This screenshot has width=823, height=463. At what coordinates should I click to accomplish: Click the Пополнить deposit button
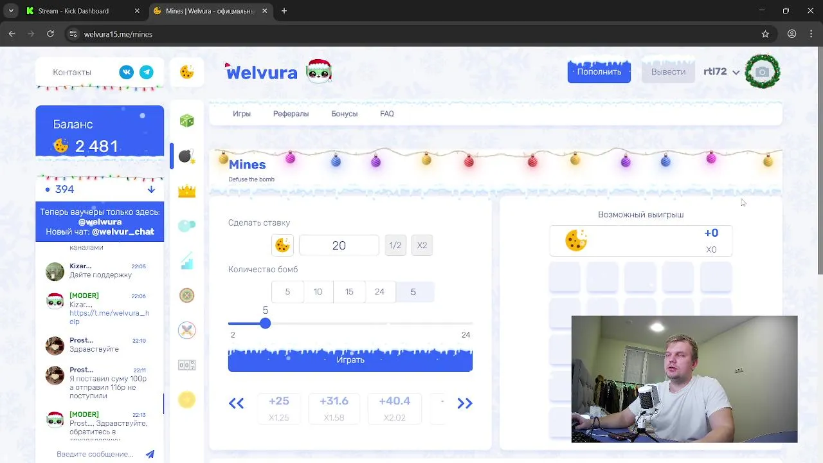pos(599,71)
